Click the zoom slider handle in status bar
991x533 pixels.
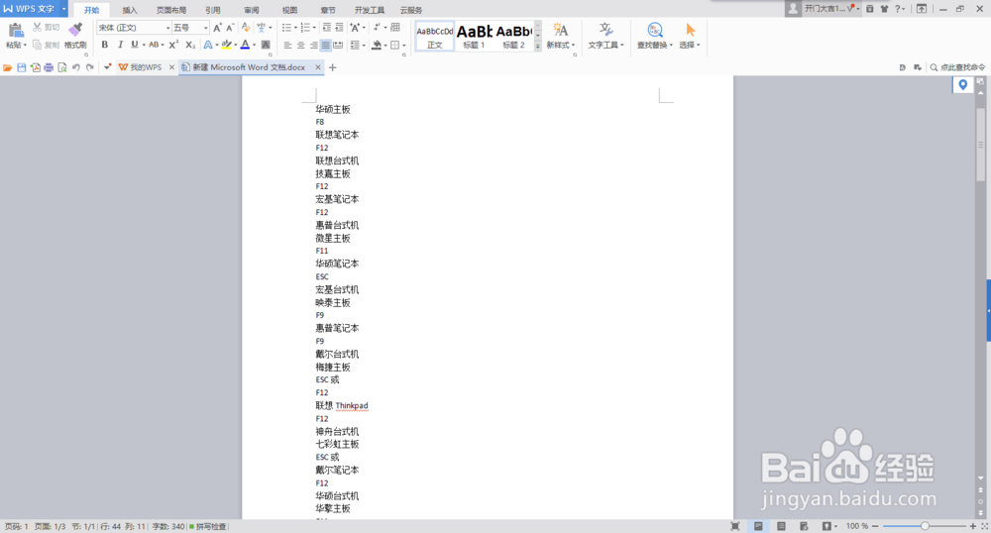click(925, 526)
